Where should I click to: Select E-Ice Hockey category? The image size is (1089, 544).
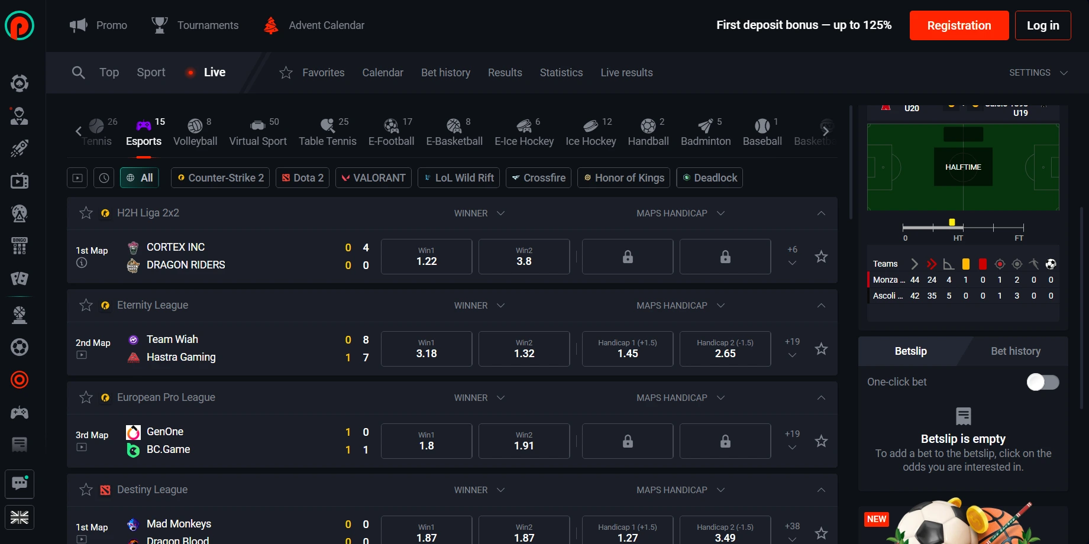pos(524,132)
